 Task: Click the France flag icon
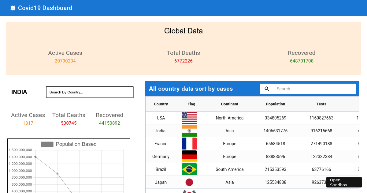pos(189,143)
